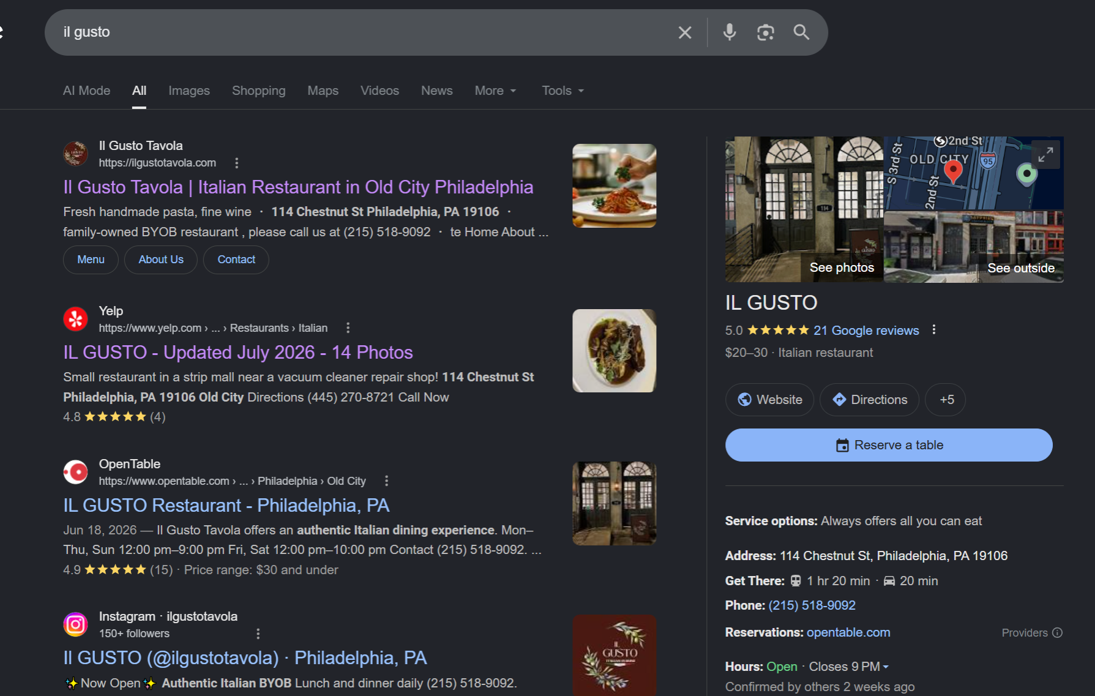Open the pasta dish thumbnail image
This screenshot has height=696, width=1095.
click(x=615, y=185)
